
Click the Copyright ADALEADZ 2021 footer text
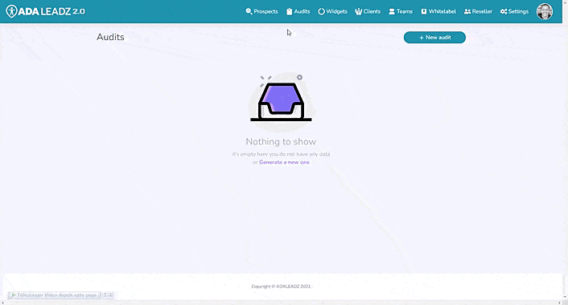(281, 287)
